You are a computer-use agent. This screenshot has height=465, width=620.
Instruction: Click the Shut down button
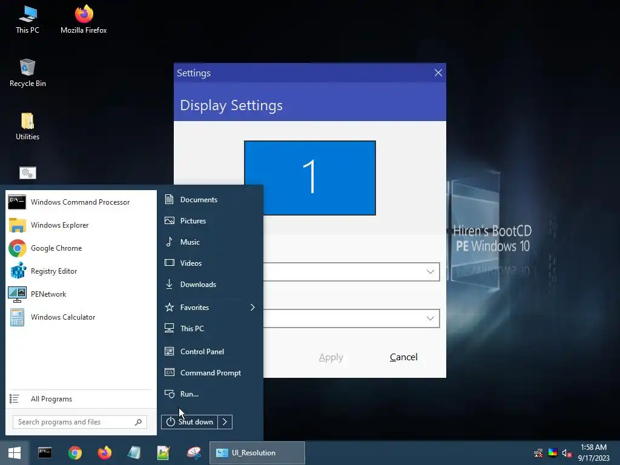(190, 422)
